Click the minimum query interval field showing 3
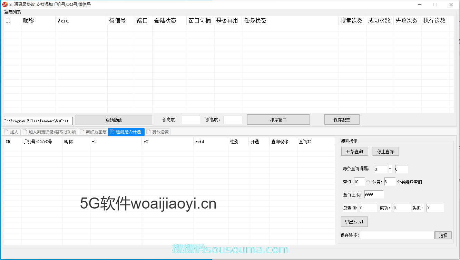 coord(381,169)
